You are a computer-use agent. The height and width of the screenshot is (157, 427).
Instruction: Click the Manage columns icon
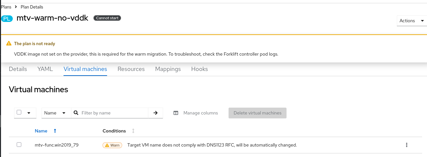pyautogui.click(x=176, y=113)
